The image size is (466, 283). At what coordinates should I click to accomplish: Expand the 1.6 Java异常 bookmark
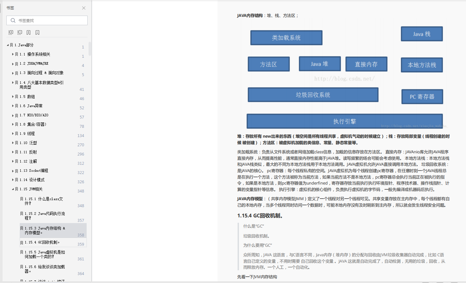point(13,106)
